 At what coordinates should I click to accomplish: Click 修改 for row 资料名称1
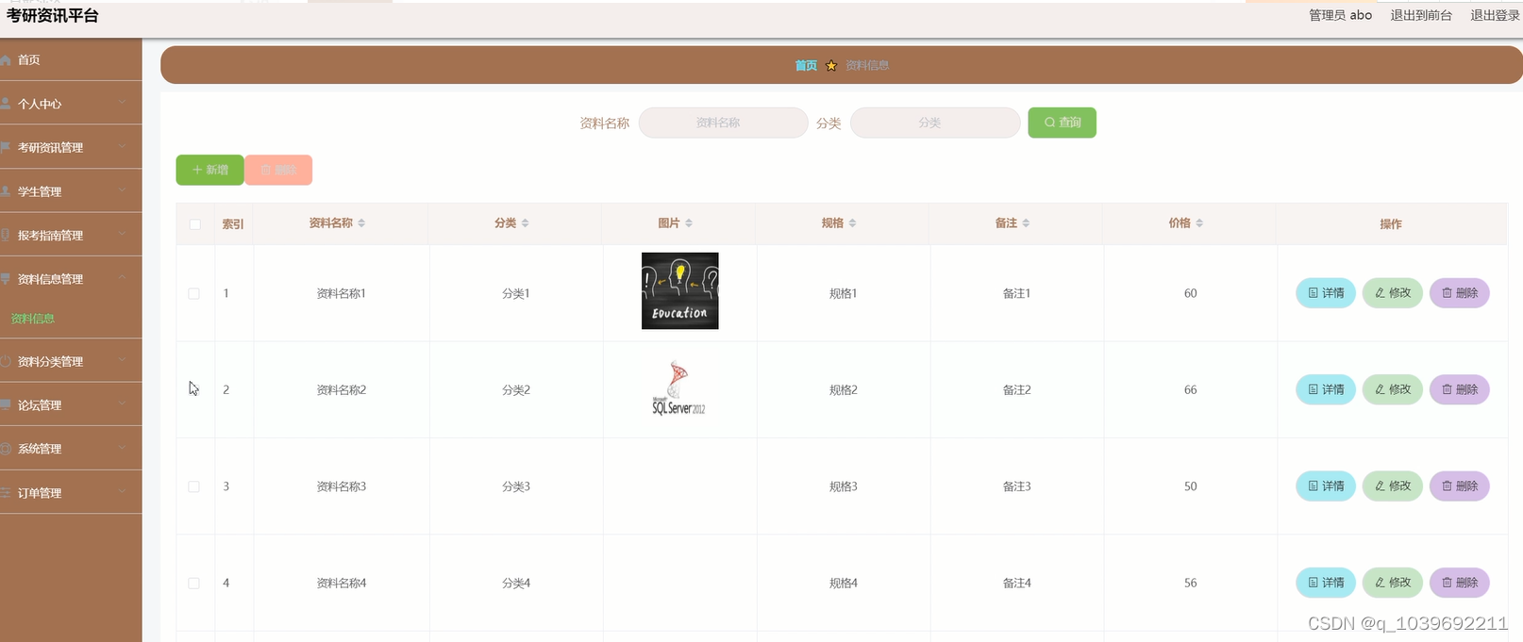point(1393,293)
